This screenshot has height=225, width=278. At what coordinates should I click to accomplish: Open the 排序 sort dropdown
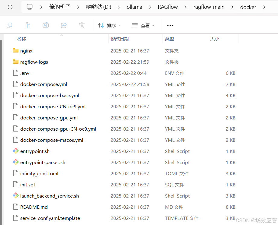(109, 26)
